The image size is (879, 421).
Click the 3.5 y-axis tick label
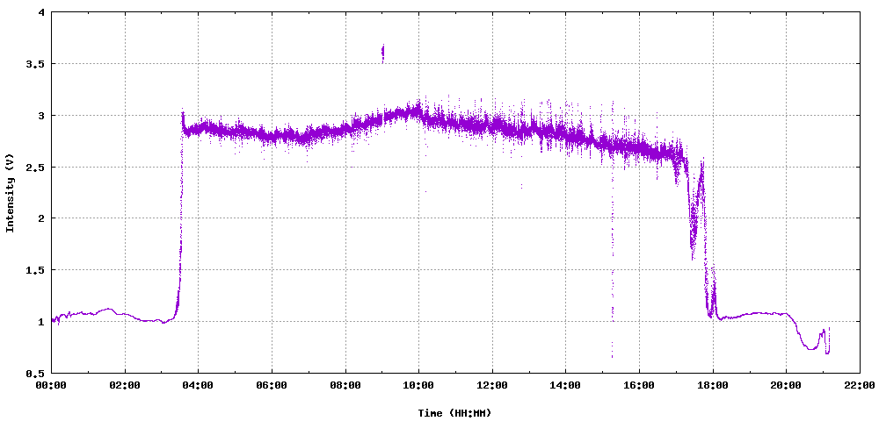[x=35, y=64]
